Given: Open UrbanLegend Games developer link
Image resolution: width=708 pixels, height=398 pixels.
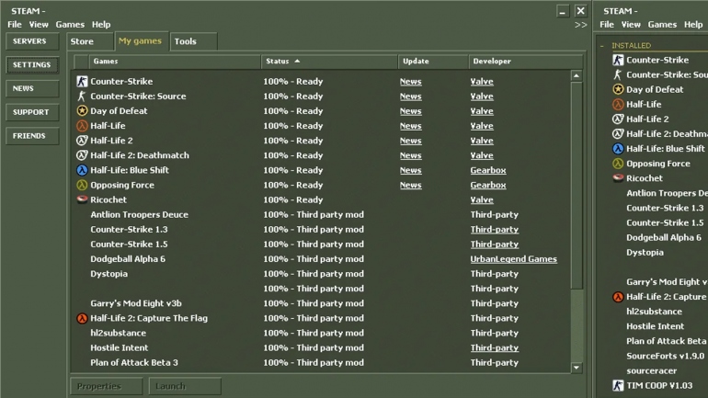Looking at the screenshot, I should click(513, 259).
